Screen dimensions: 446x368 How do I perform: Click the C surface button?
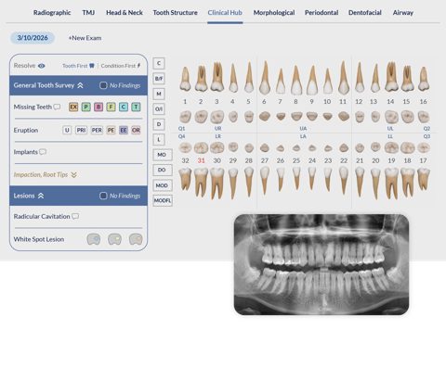[x=159, y=63]
